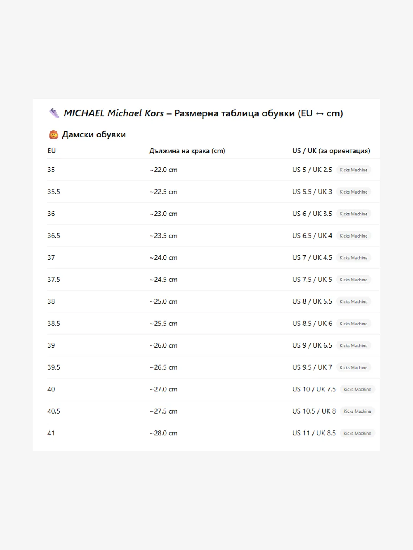The image size is (413, 550).
Task: Open Kicks Machine source in EU 39 row
Action: [x=353, y=346]
